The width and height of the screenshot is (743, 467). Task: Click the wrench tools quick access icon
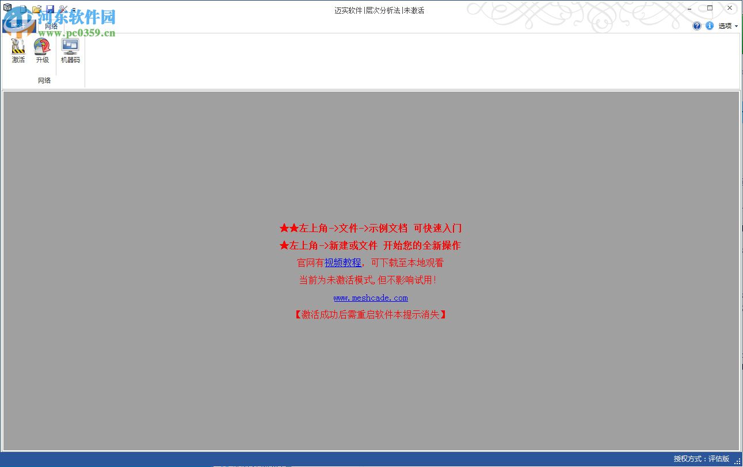(x=63, y=9)
